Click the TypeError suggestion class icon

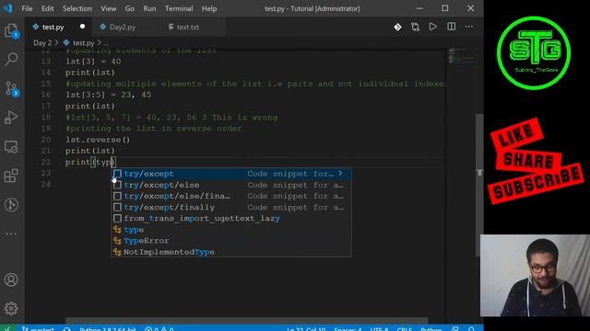click(x=117, y=241)
